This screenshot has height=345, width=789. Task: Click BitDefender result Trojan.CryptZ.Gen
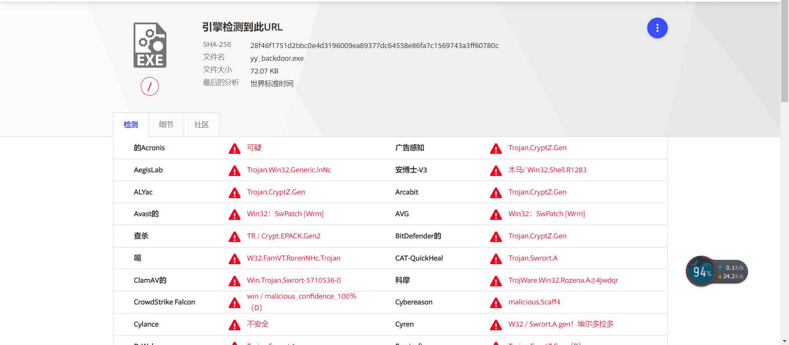point(537,236)
